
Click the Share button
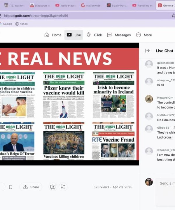point(31,187)
